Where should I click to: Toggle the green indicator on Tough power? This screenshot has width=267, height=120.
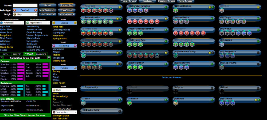(258, 19)
